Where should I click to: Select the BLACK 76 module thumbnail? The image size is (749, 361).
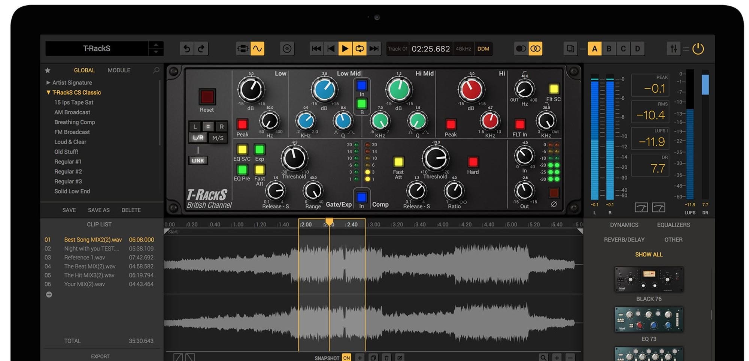tap(649, 279)
